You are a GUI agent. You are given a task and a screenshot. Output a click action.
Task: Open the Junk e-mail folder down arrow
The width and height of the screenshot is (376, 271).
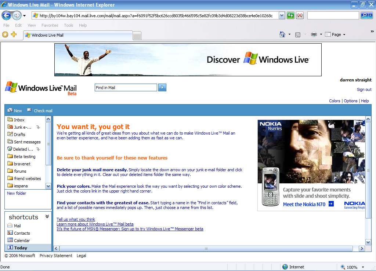pos(38,127)
